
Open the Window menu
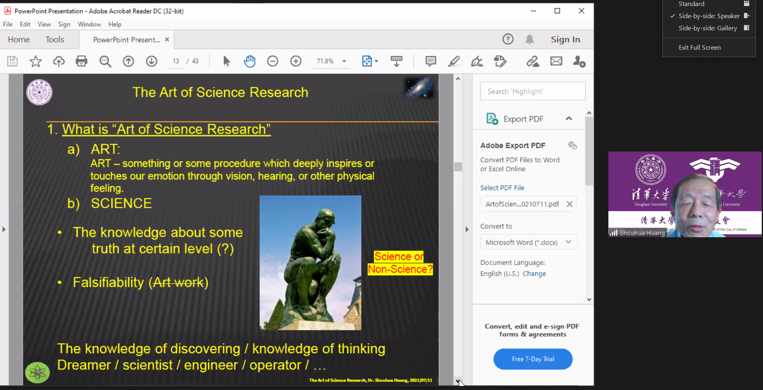click(89, 24)
